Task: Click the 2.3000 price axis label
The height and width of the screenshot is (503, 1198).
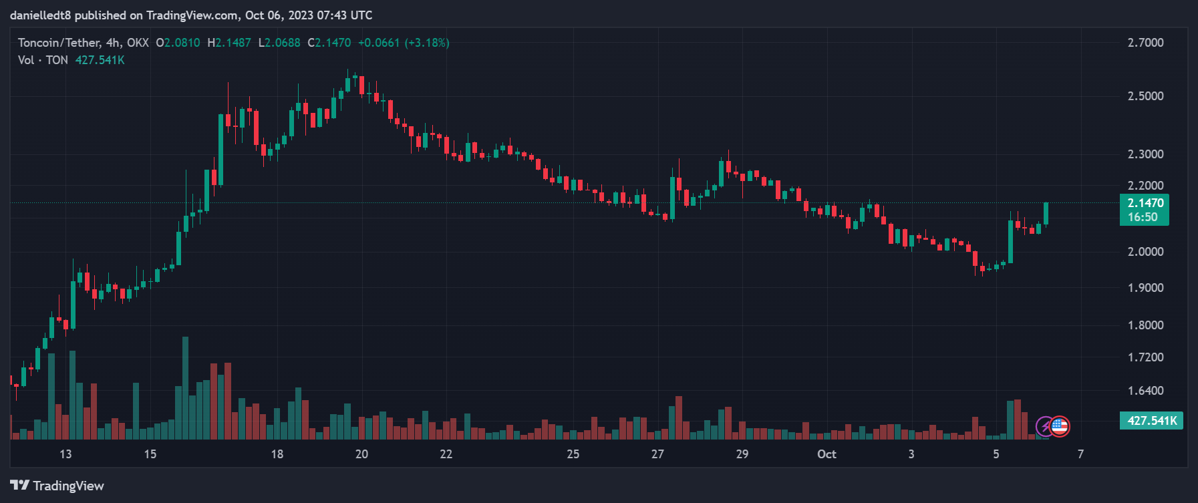Action: [1146, 154]
